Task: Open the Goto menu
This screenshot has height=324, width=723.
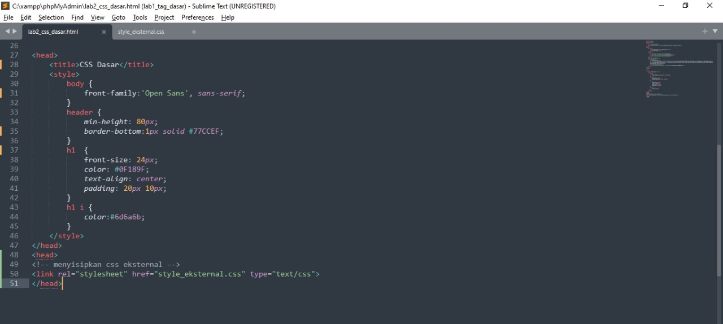Action: (119, 17)
